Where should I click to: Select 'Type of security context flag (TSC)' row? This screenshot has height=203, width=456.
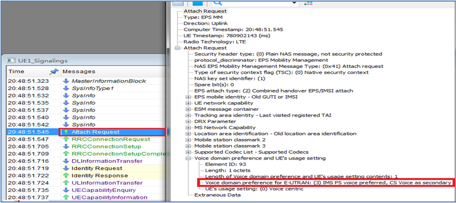(x=281, y=72)
